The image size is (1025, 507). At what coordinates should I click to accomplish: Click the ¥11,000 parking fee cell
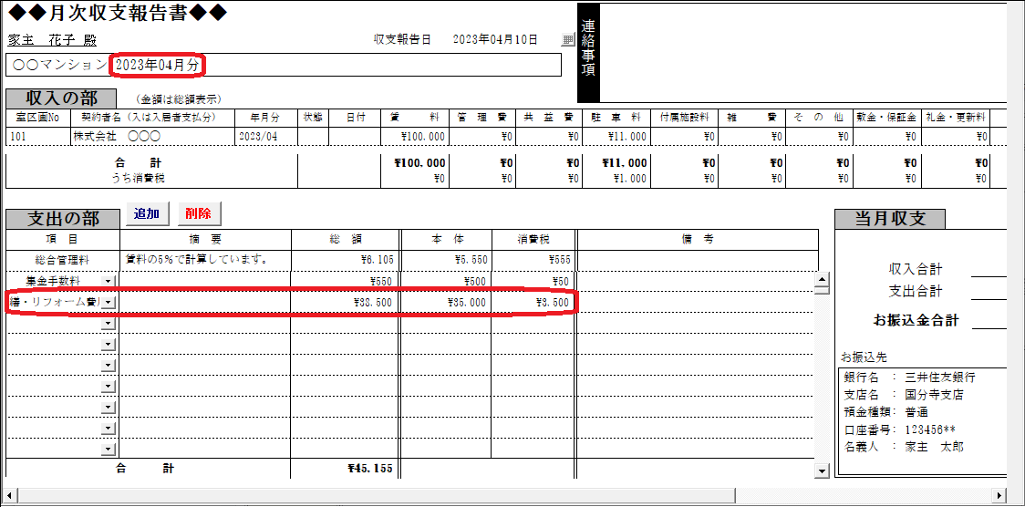click(616, 137)
